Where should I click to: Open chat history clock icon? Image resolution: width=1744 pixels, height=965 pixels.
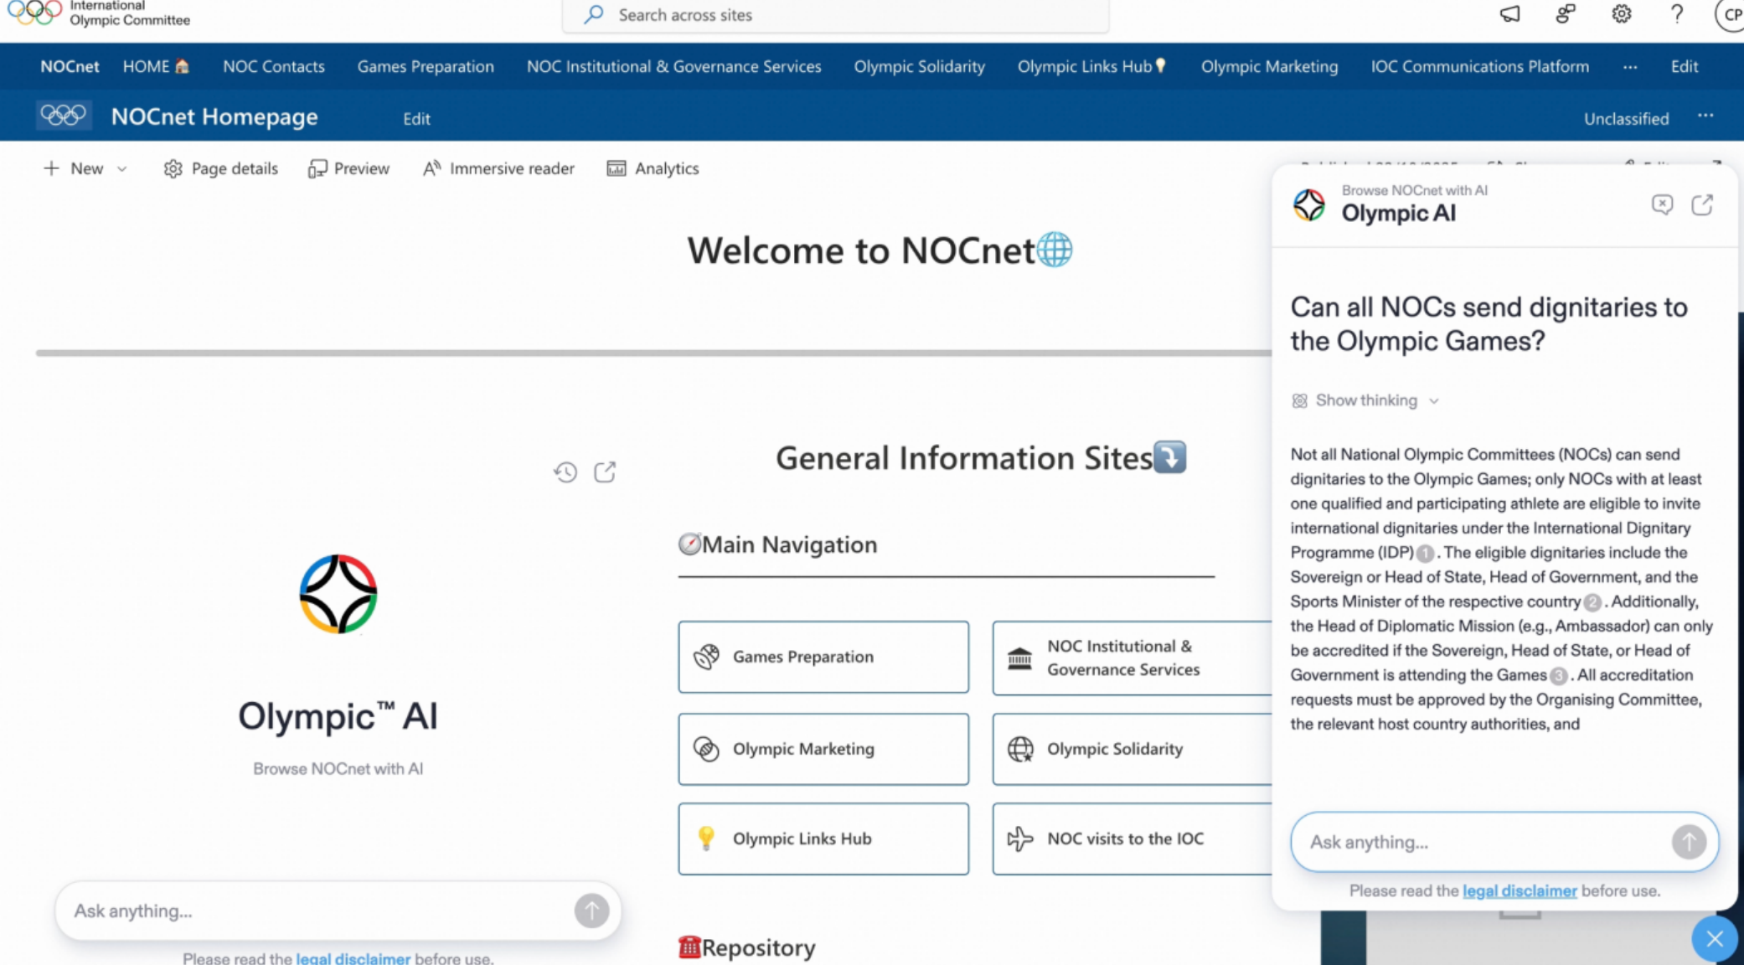pos(565,472)
